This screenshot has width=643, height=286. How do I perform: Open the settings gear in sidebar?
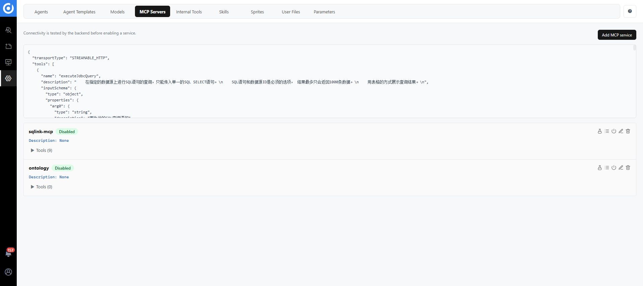click(x=8, y=78)
